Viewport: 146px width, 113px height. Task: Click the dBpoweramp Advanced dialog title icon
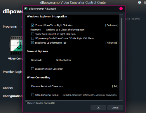[x=26, y=9]
